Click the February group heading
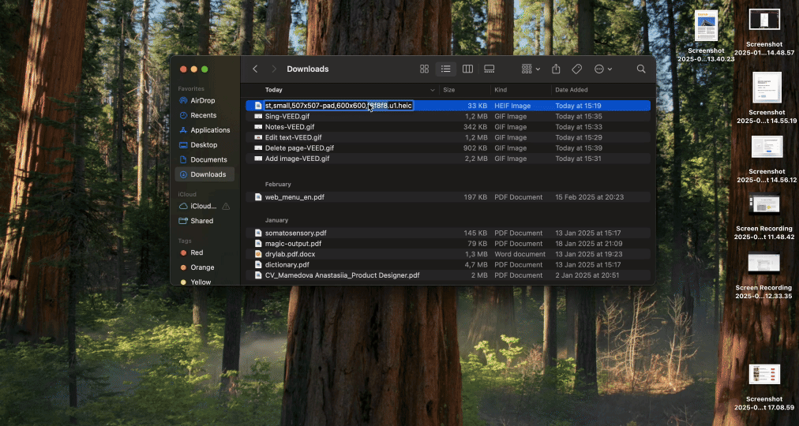This screenshot has width=799, height=426. click(x=278, y=185)
